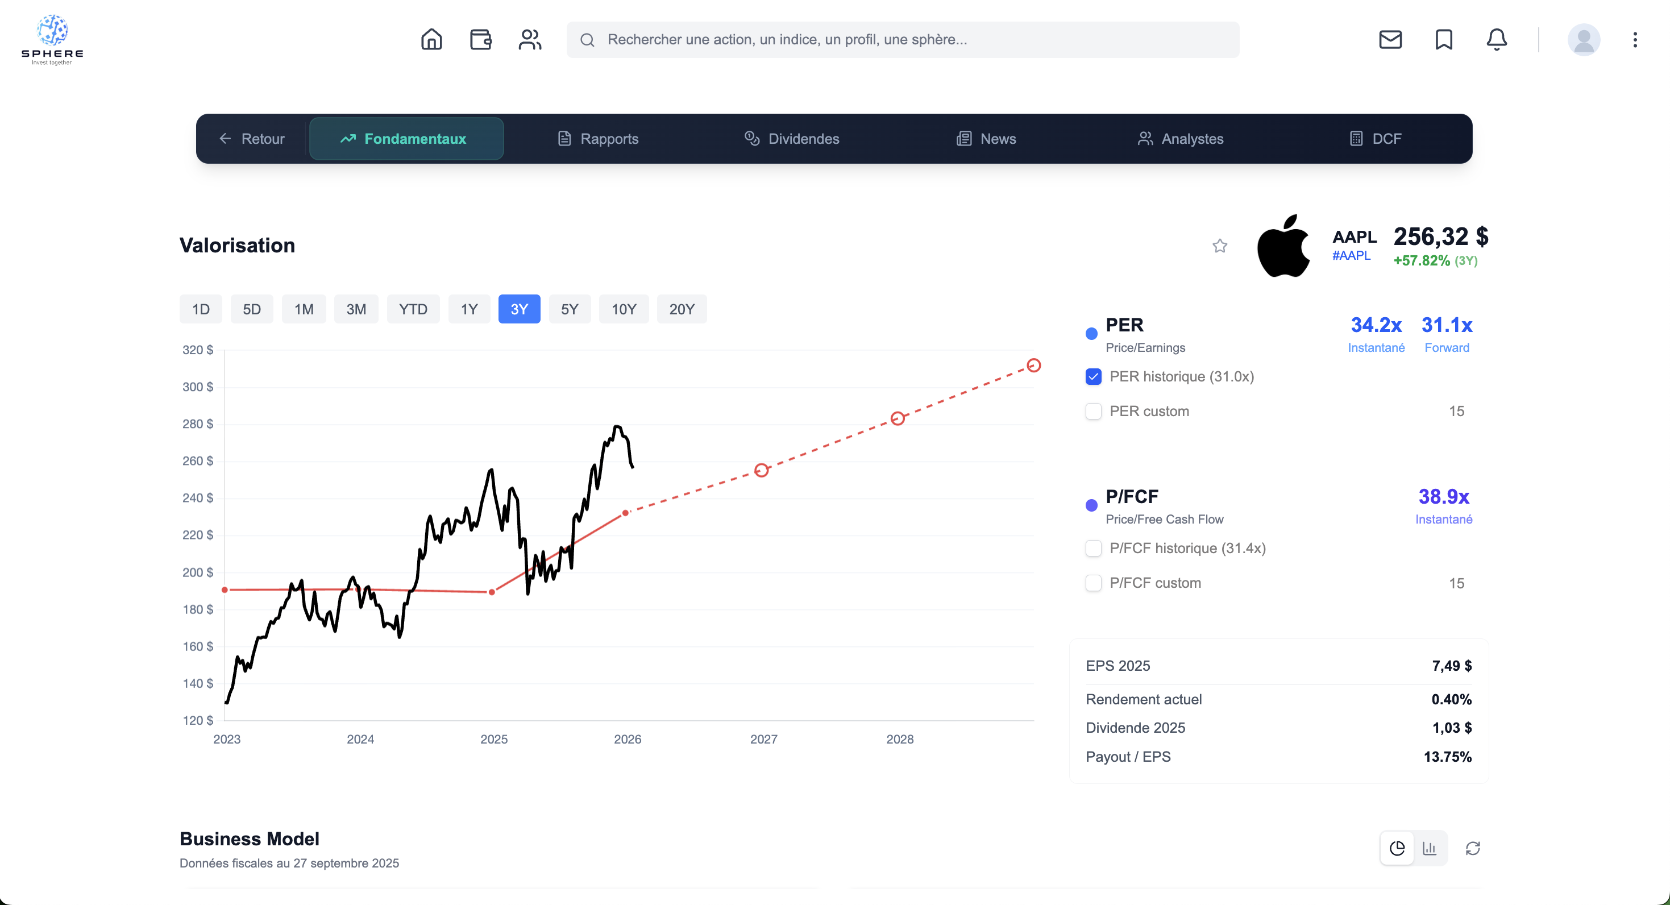Open the bookmarks icon

coord(1444,40)
